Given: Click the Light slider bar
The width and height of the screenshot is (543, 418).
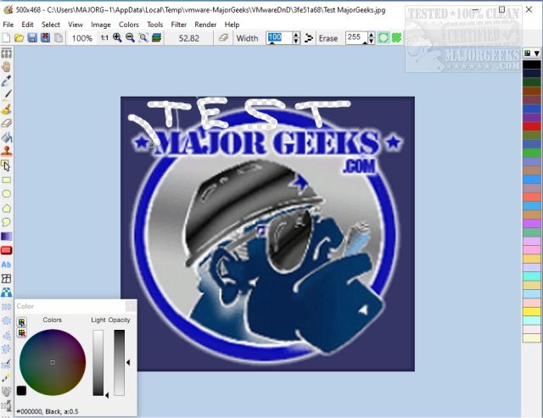Looking at the screenshot, I should point(98,363).
